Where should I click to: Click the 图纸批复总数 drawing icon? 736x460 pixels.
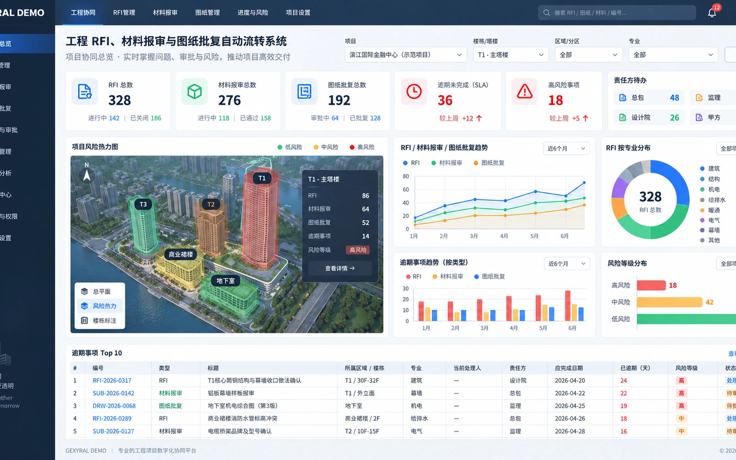coord(304,91)
